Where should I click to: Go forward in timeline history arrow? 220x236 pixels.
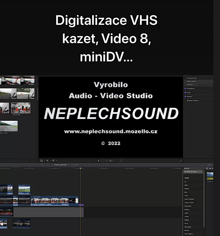click(89, 165)
